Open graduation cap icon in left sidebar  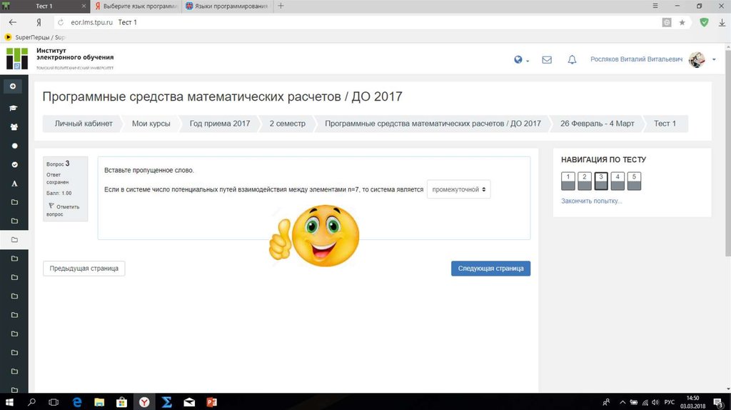coord(14,108)
